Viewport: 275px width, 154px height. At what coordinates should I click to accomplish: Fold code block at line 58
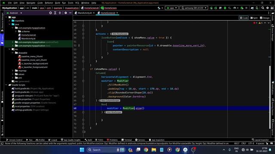83,69
